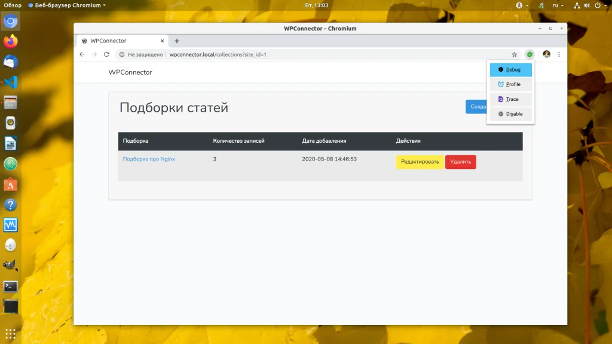Viewport: 612px width, 344px height.
Task: Bookmark this page with the star icon
Action: (x=514, y=54)
